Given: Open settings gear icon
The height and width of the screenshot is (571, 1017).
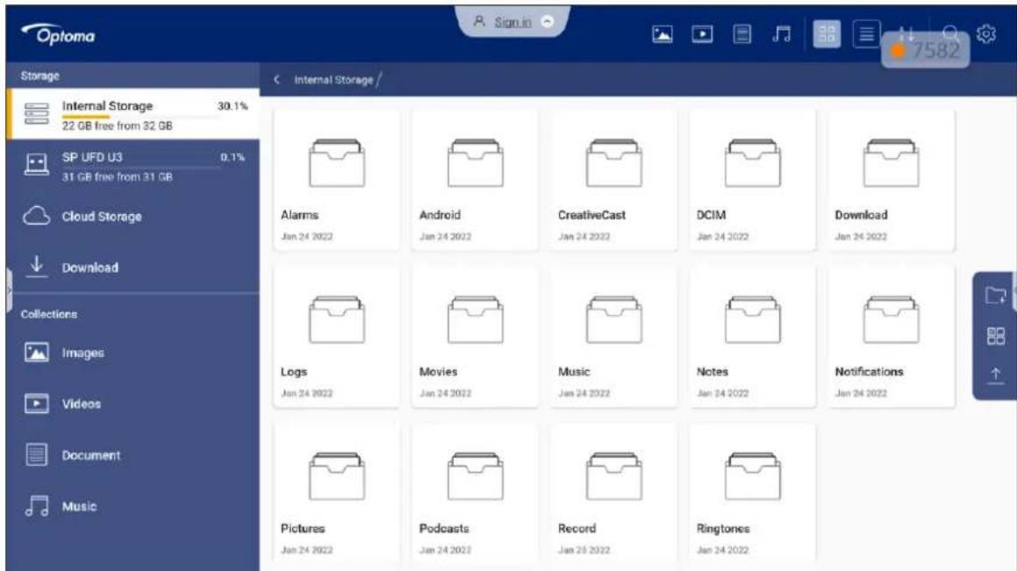Looking at the screenshot, I should pyautogui.click(x=986, y=33).
